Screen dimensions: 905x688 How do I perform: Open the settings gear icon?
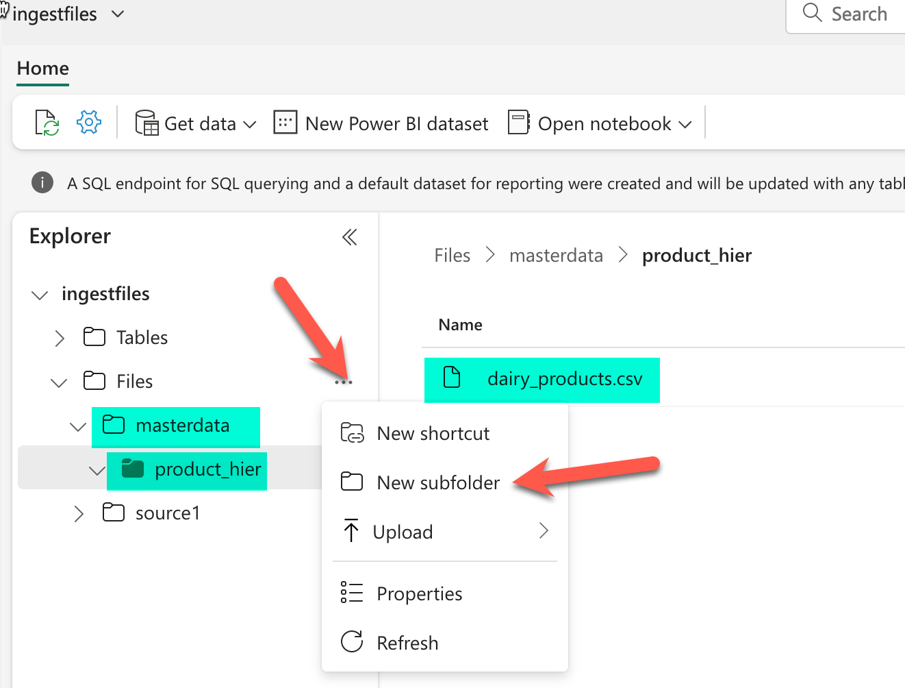tap(89, 123)
